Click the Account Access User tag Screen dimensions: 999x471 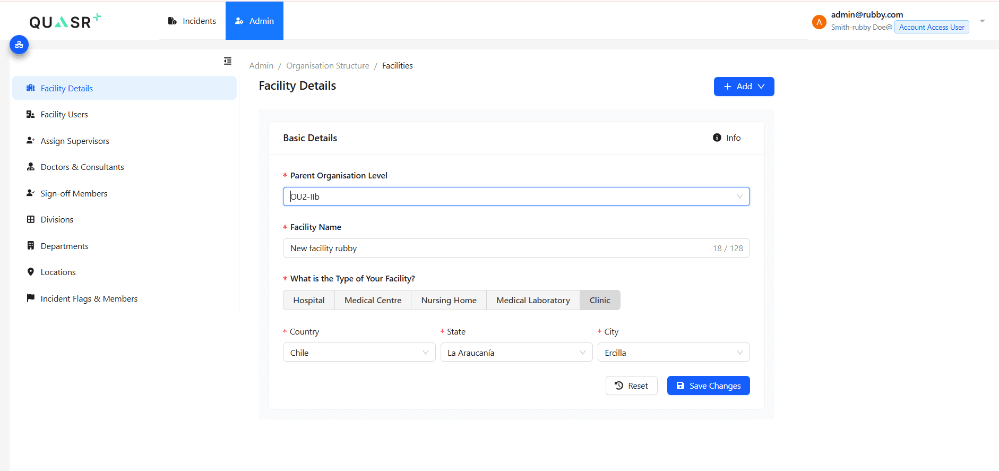tap(932, 27)
